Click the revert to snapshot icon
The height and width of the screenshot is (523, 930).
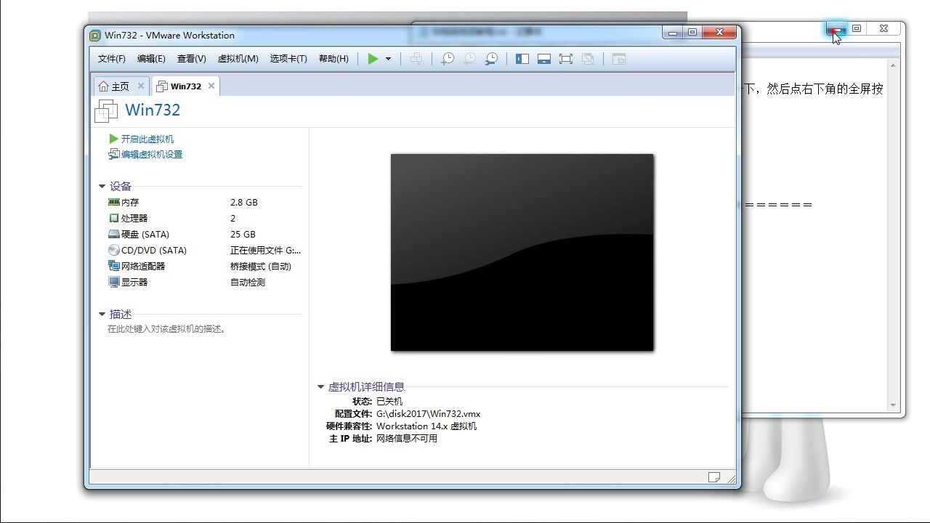[x=470, y=59]
